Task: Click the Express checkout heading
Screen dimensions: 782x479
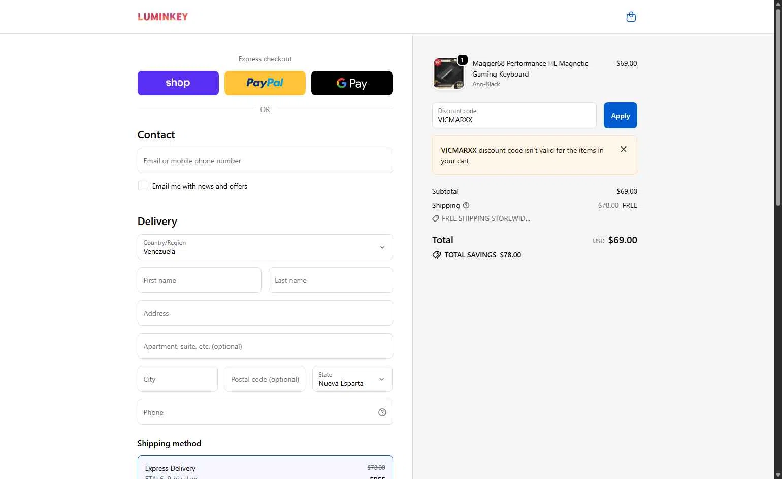Action: [265, 59]
